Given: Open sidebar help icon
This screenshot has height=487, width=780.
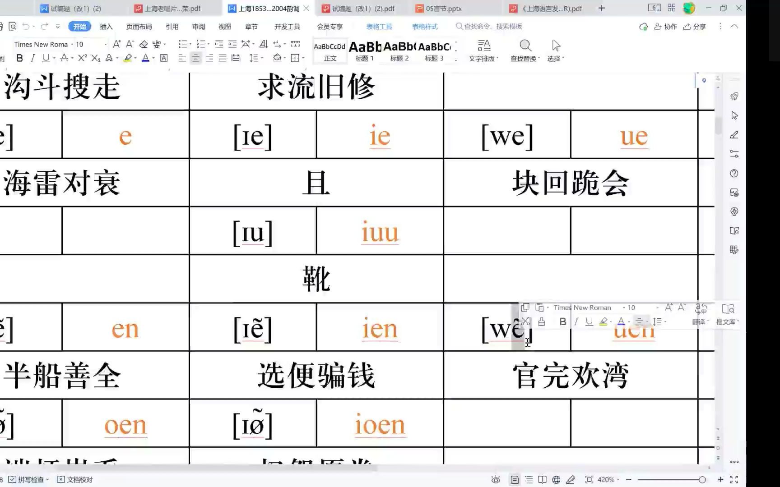Looking at the screenshot, I should pos(734,174).
